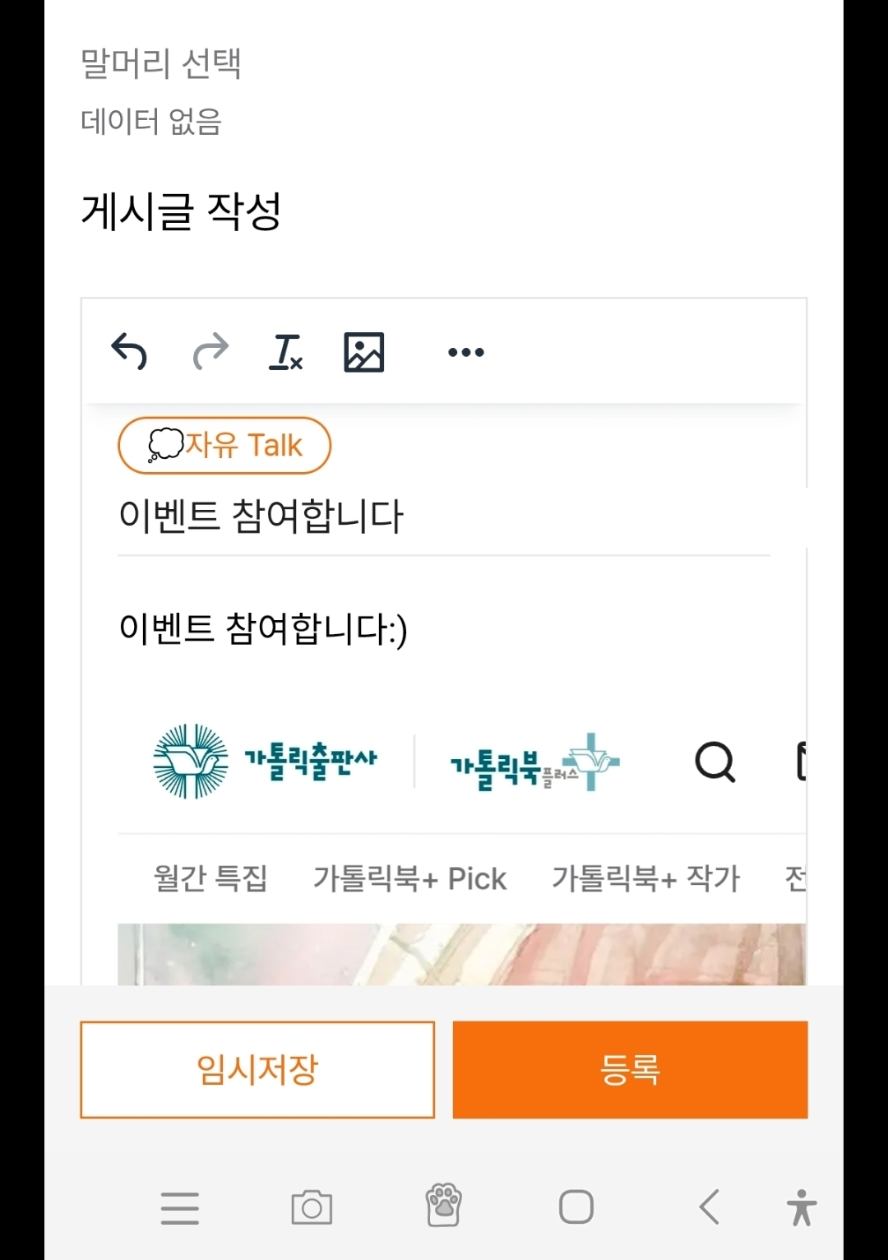Open recent apps from navigation bar menu icon
Viewport: 888px width, 1260px height.
pyautogui.click(x=180, y=1208)
